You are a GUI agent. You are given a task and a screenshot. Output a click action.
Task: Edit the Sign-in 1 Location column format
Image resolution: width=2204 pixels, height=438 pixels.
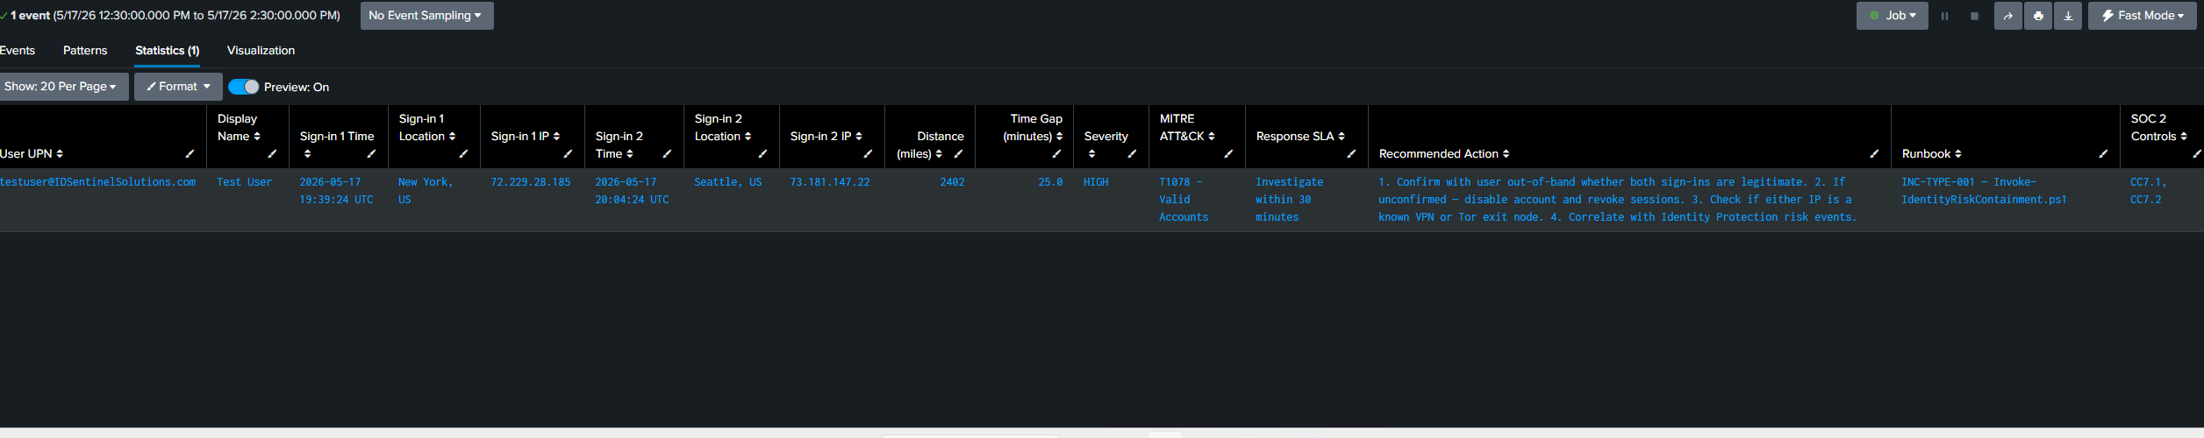tap(463, 154)
